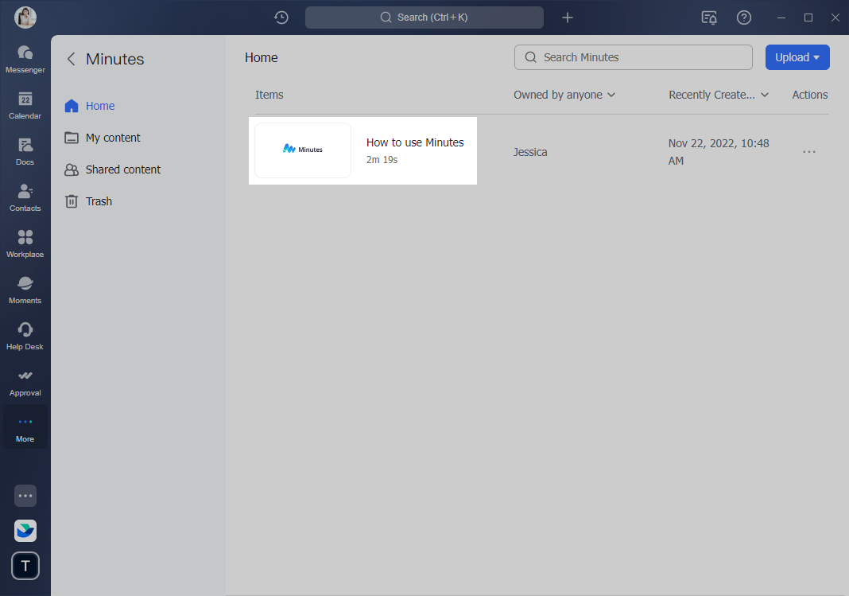Click the back arrow beside Minutes

coord(72,59)
